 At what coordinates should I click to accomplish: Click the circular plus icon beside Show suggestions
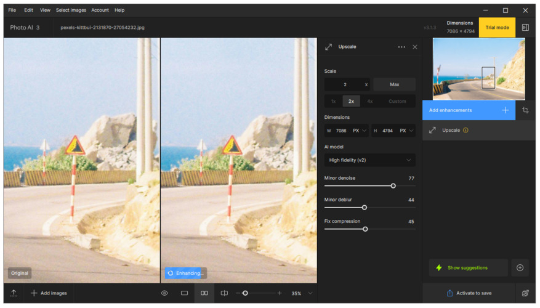(x=520, y=268)
